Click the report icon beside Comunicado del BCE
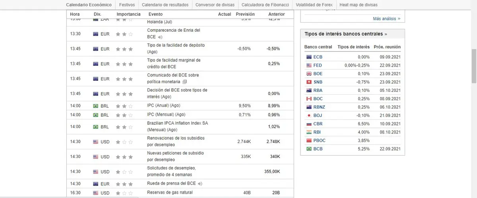The width and height of the screenshot is (477, 198). [x=184, y=82]
